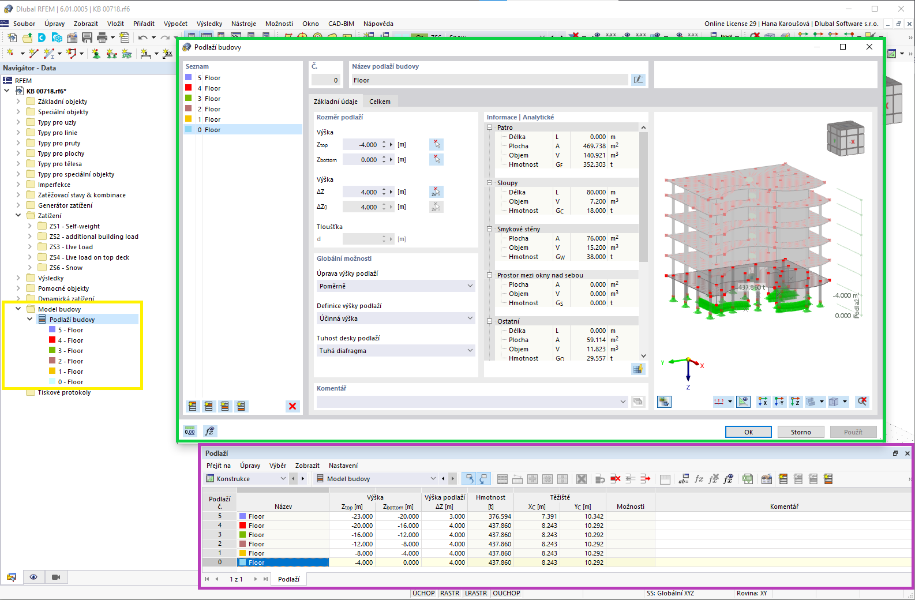Click the camera icon in navigator footer
This screenshot has width=915, height=600.
coord(56,577)
